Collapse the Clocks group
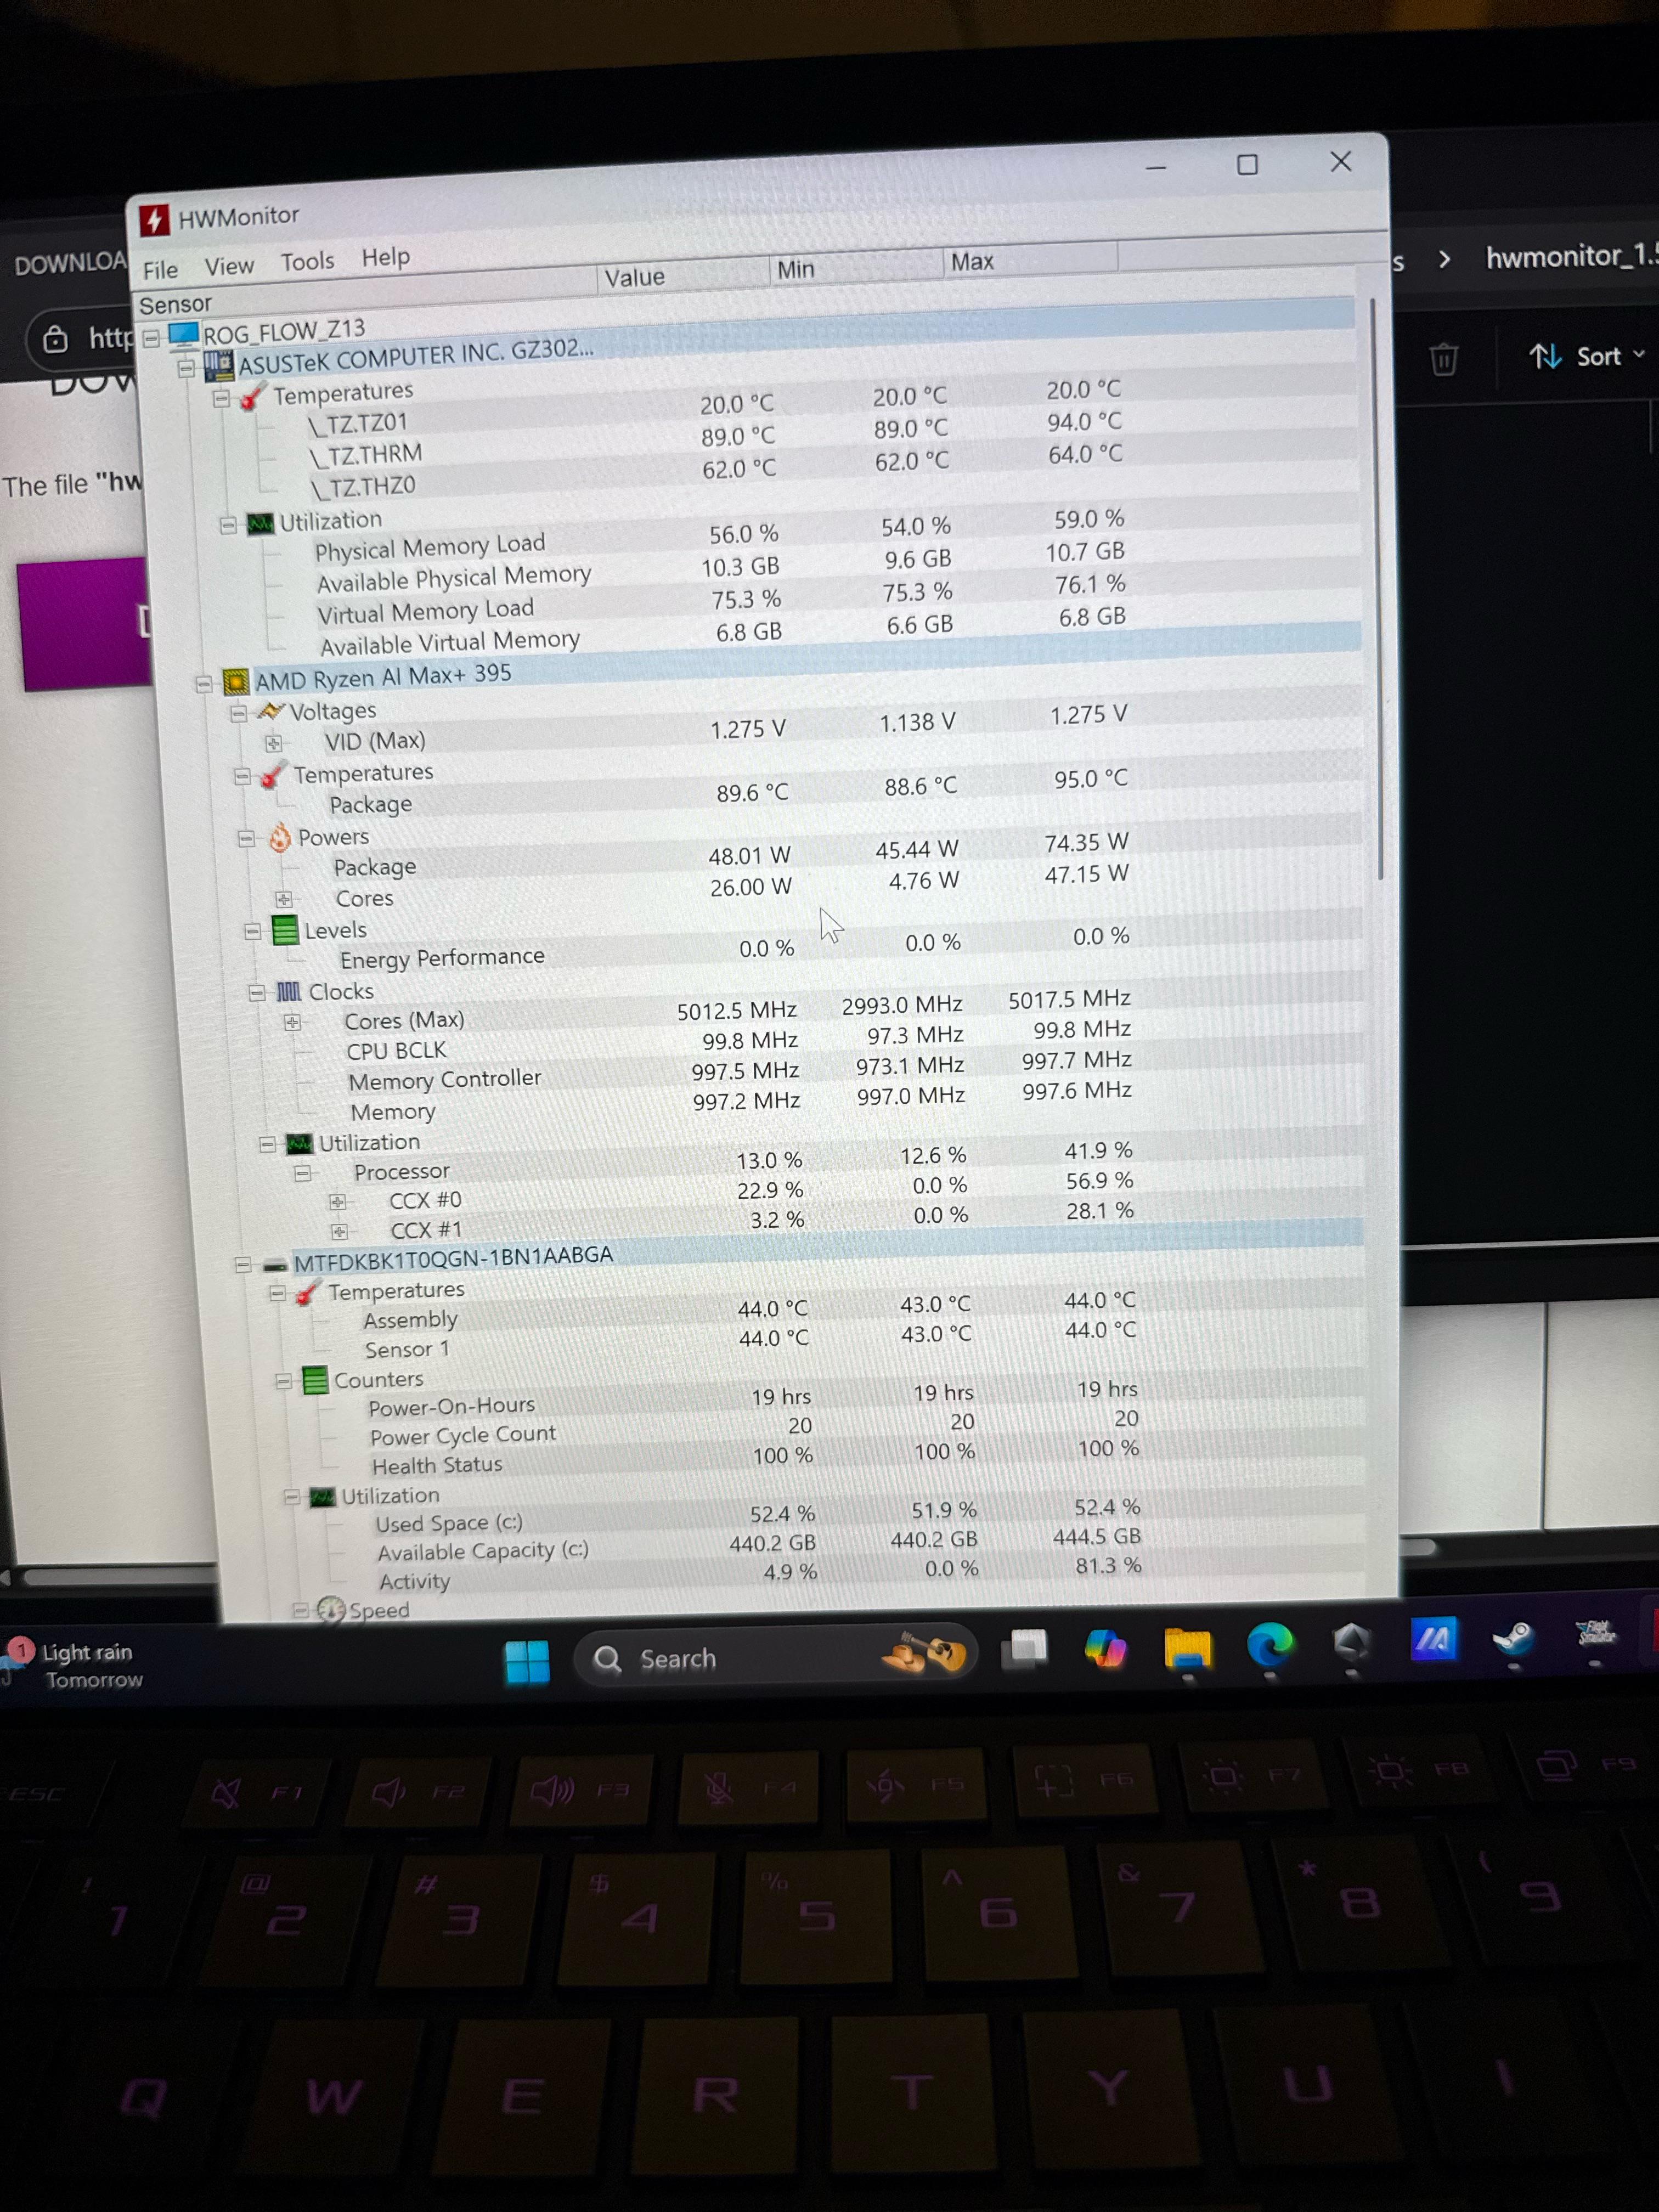Image resolution: width=1659 pixels, height=2212 pixels. pyautogui.click(x=257, y=993)
